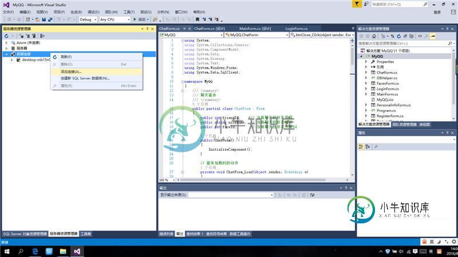Click Alphabetical sort icon in Properties panel
This screenshot has width=458, height=257.
(x=368, y=147)
